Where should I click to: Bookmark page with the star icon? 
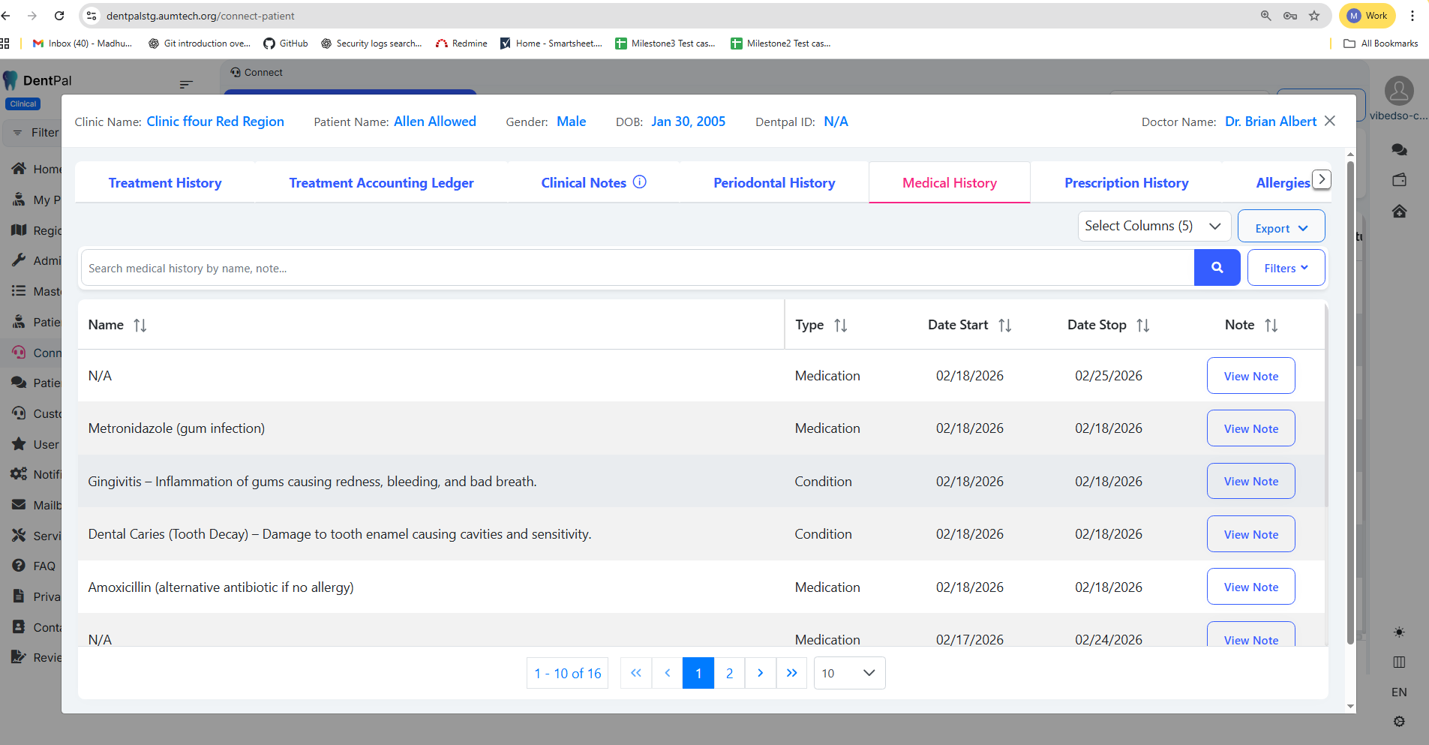coord(1314,16)
